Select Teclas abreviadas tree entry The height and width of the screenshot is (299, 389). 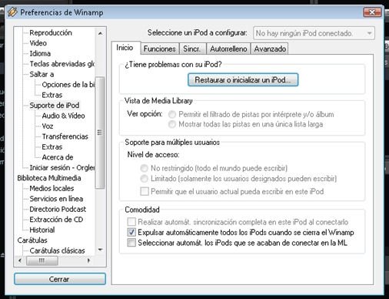[x=62, y=64]
